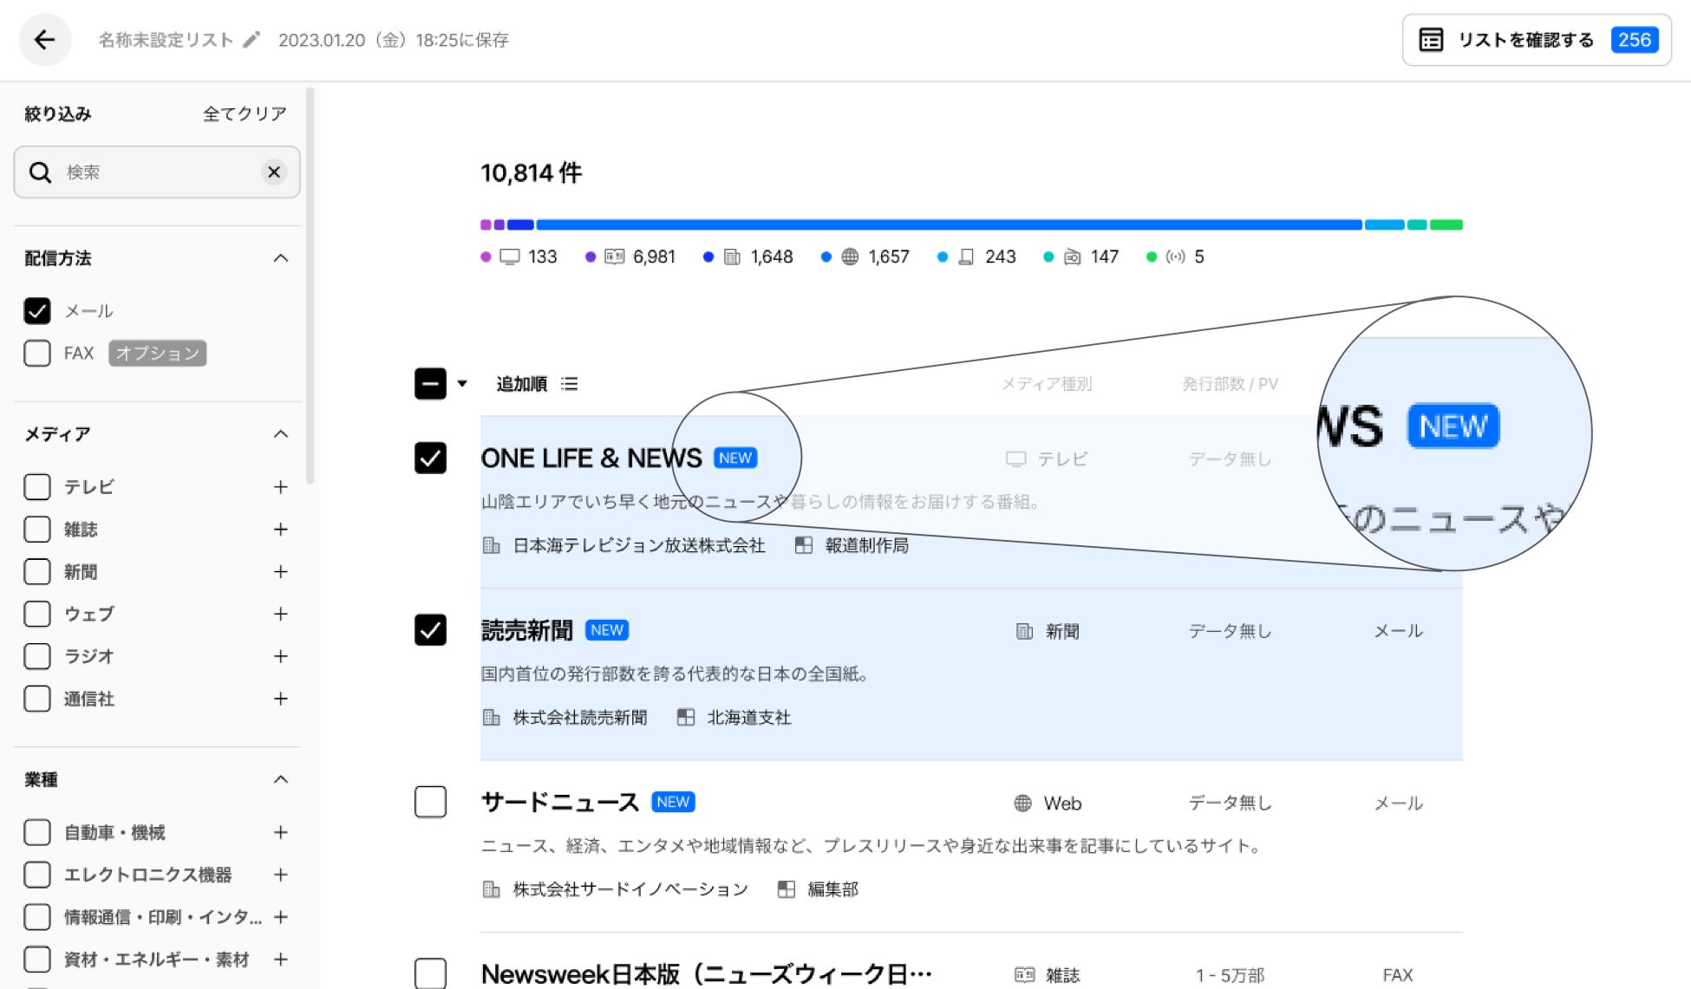Collapse the メディア filter section
Screen dimensions: 1691x989
tap(280, 434)
